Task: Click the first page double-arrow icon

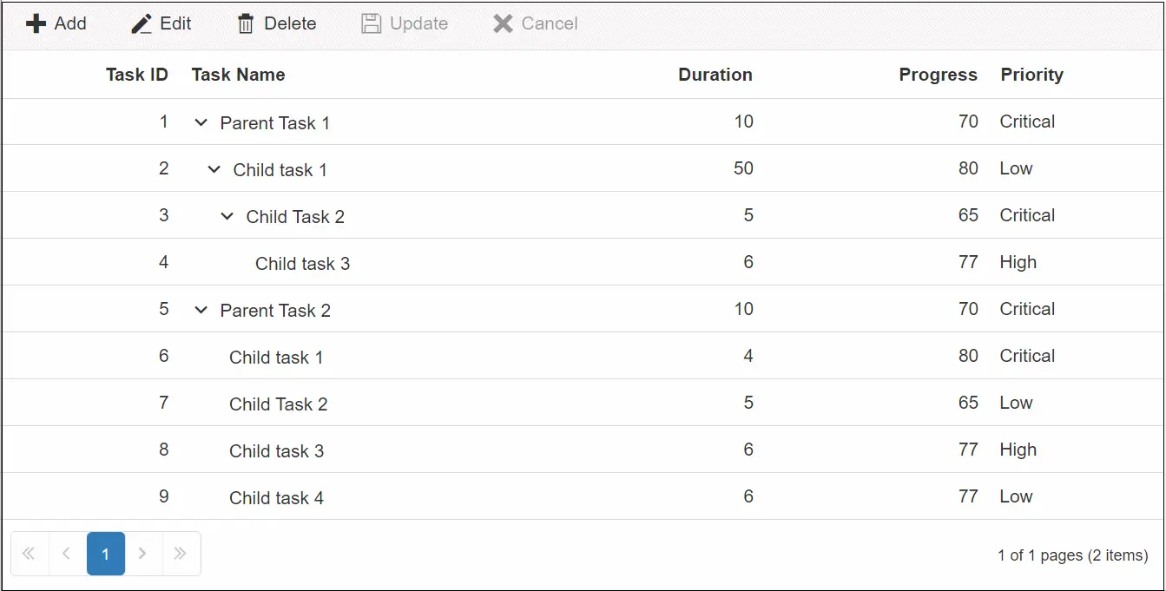Action: pos(29,553)
